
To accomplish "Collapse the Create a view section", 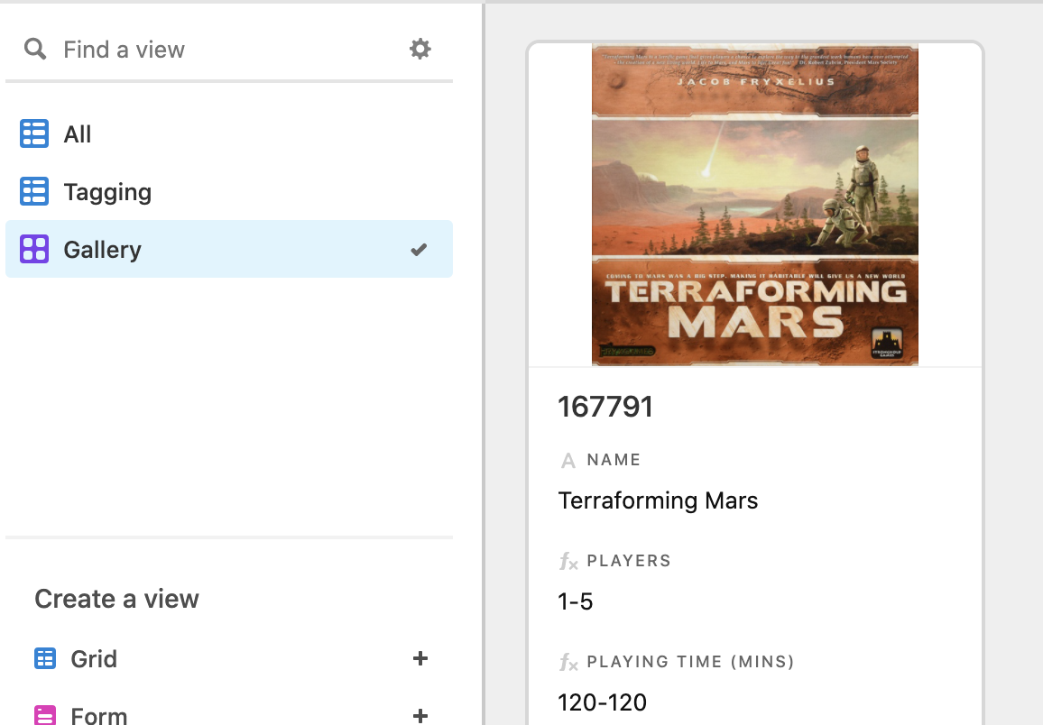I will [x=116, y=599].
